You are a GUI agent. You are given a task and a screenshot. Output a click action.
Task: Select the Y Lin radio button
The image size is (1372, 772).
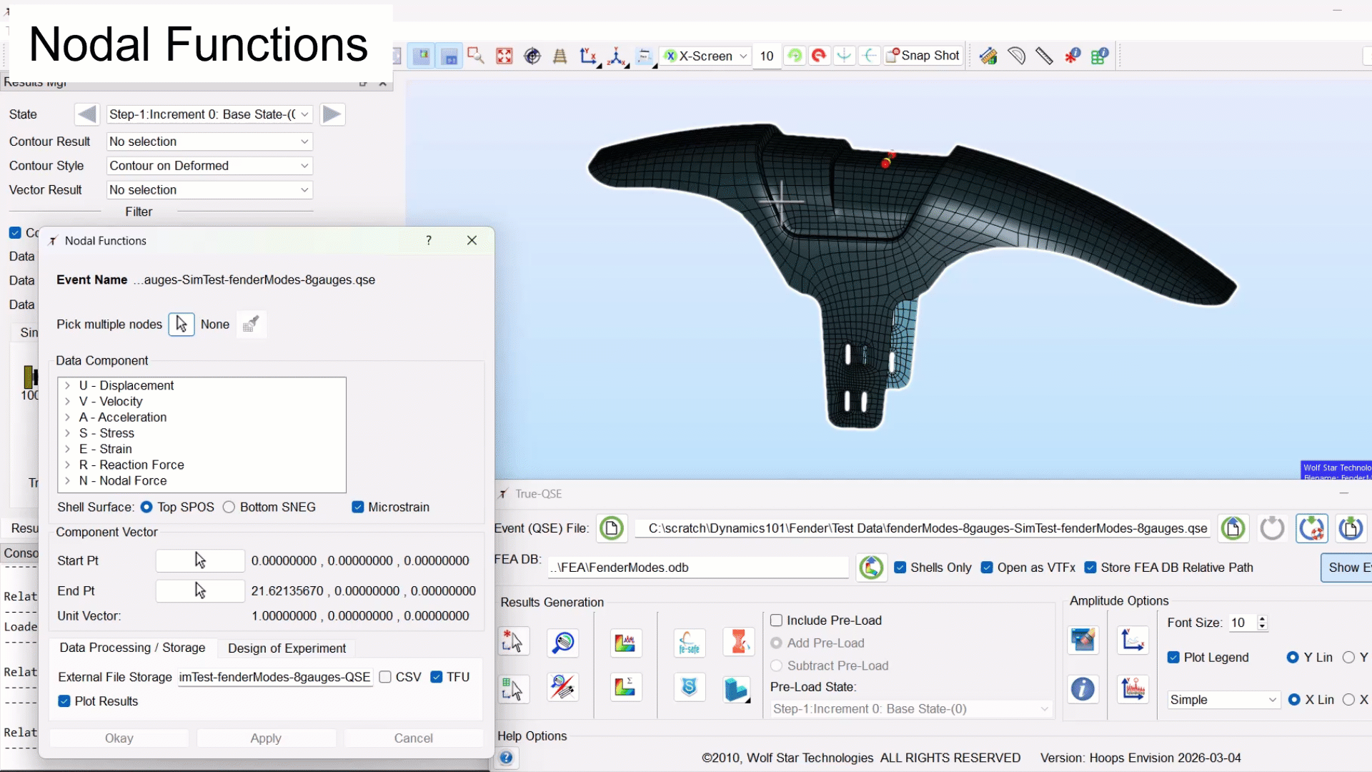1293,658
